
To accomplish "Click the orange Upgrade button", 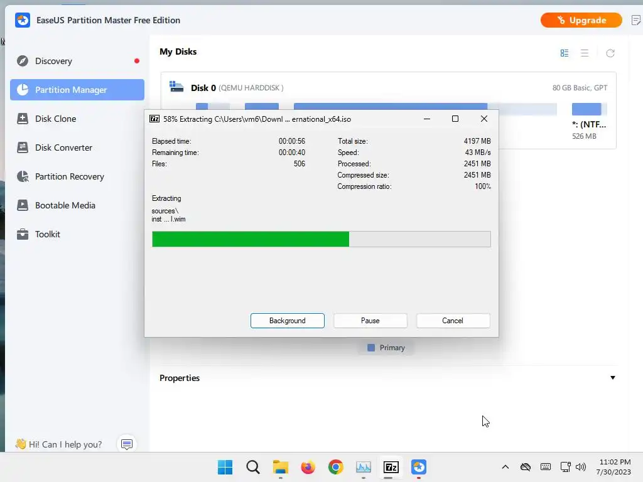I will tap(581, 20).
